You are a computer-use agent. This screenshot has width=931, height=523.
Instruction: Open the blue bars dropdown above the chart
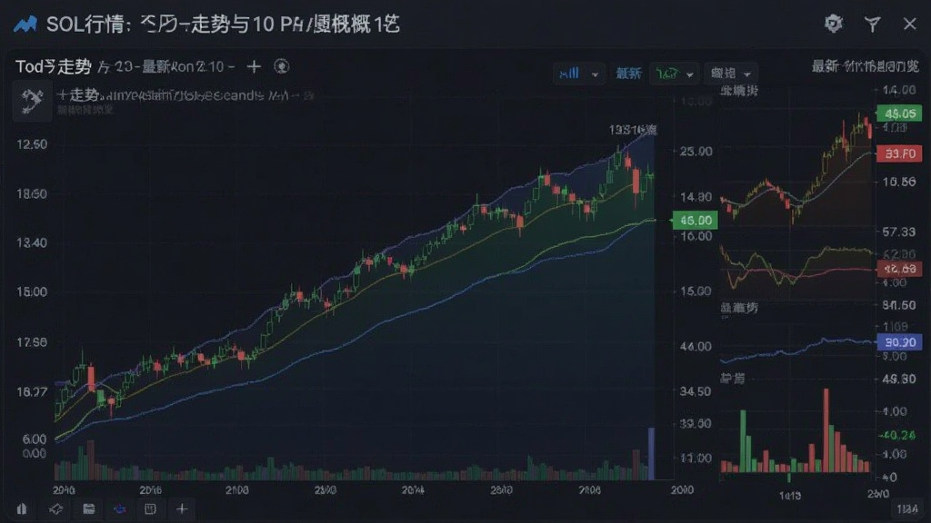click(x=578, y=74)
